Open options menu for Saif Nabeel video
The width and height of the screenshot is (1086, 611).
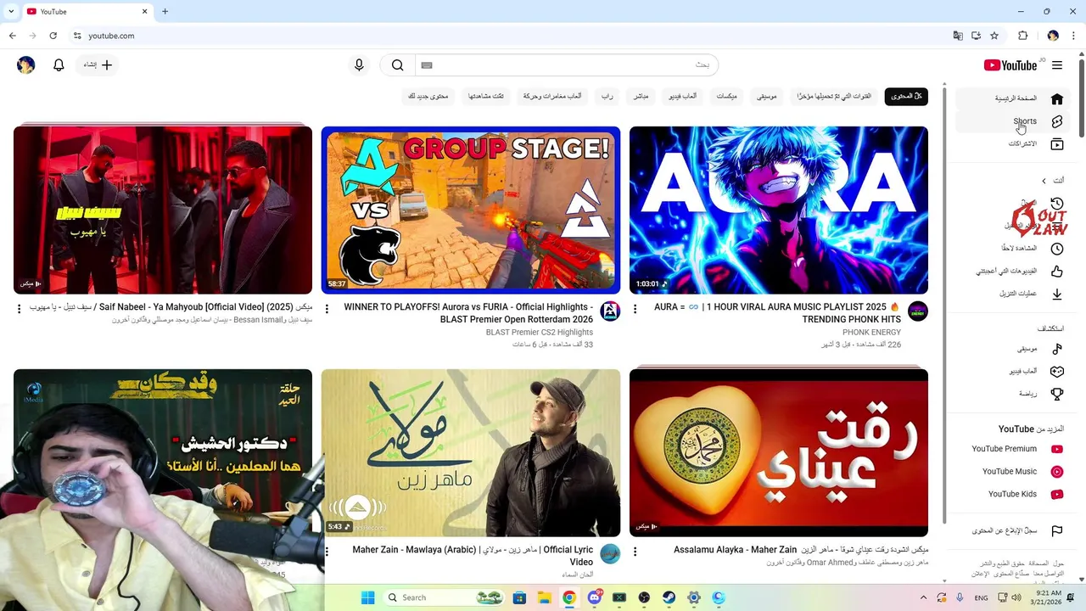(19, 309)
